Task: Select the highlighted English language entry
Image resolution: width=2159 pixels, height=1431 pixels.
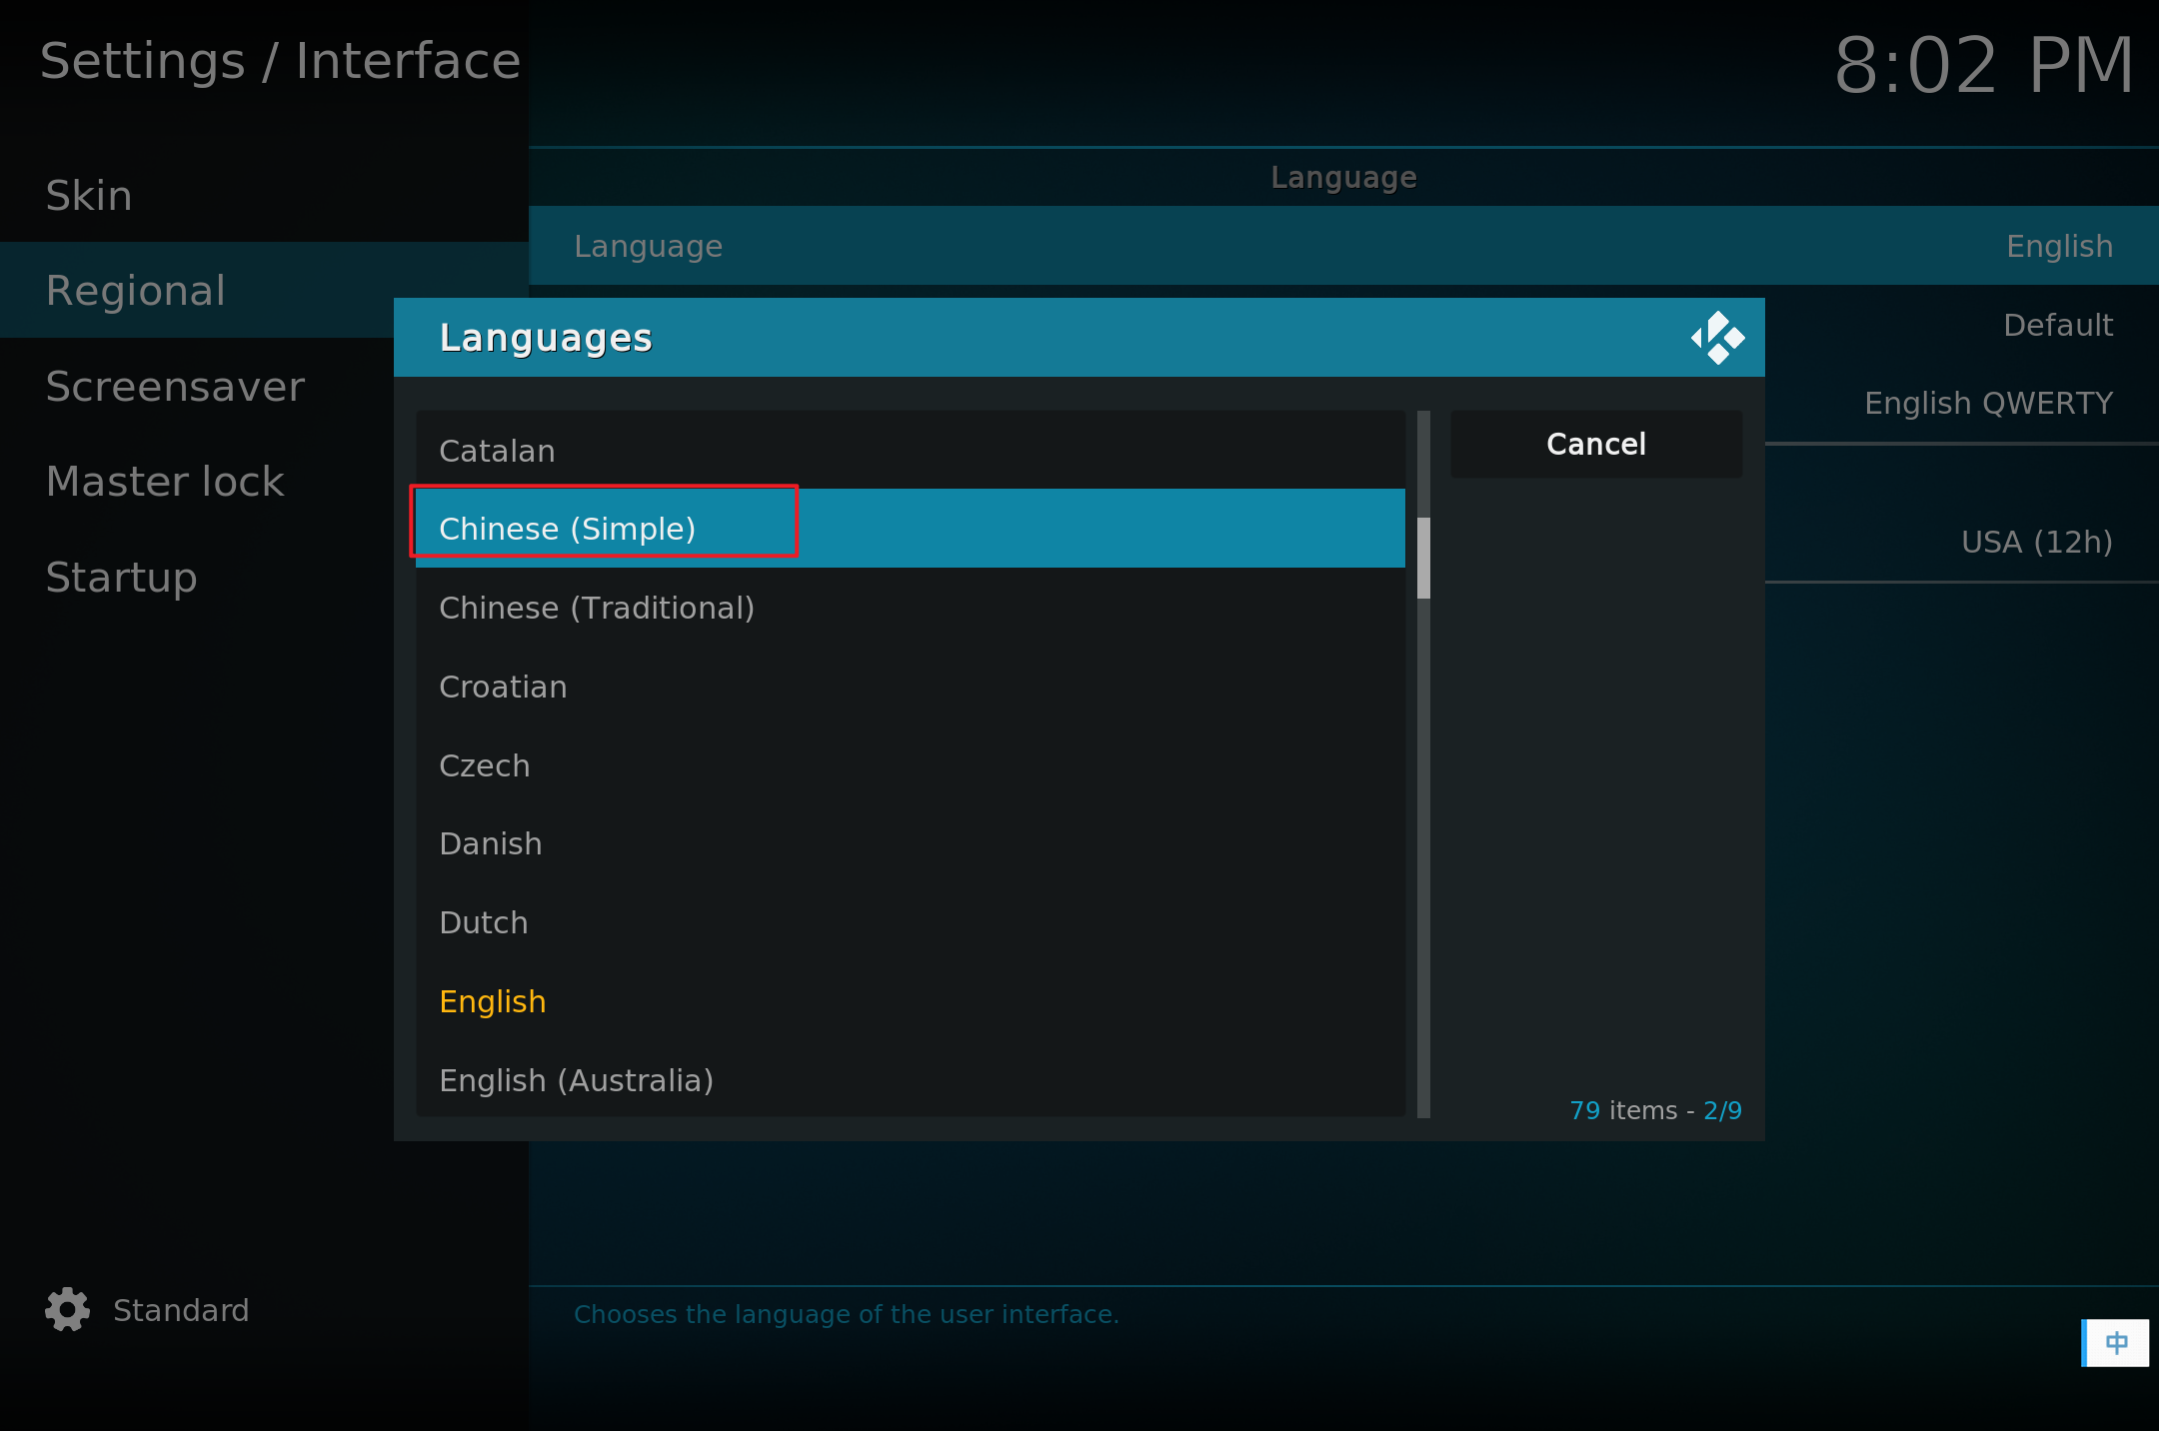Action: [x=910, y=1001]
